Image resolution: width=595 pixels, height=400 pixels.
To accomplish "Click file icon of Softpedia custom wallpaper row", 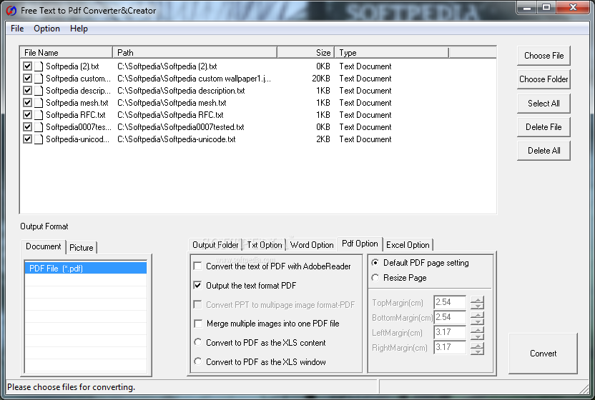I will click(x=39, y=79).
